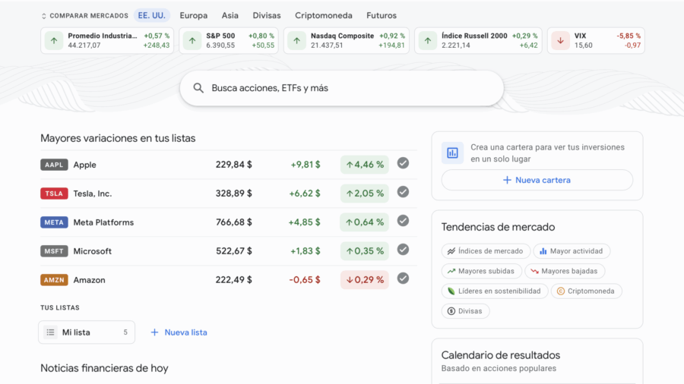Open the Mayores bajadas chip

click(x=565, y=271)
